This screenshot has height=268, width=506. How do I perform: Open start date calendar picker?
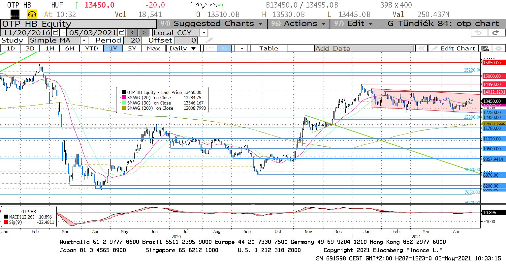(56, 33)
